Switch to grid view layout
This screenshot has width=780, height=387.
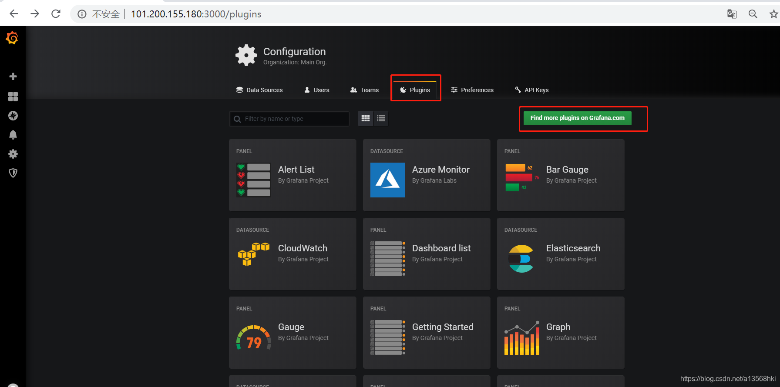click(366, 118)
